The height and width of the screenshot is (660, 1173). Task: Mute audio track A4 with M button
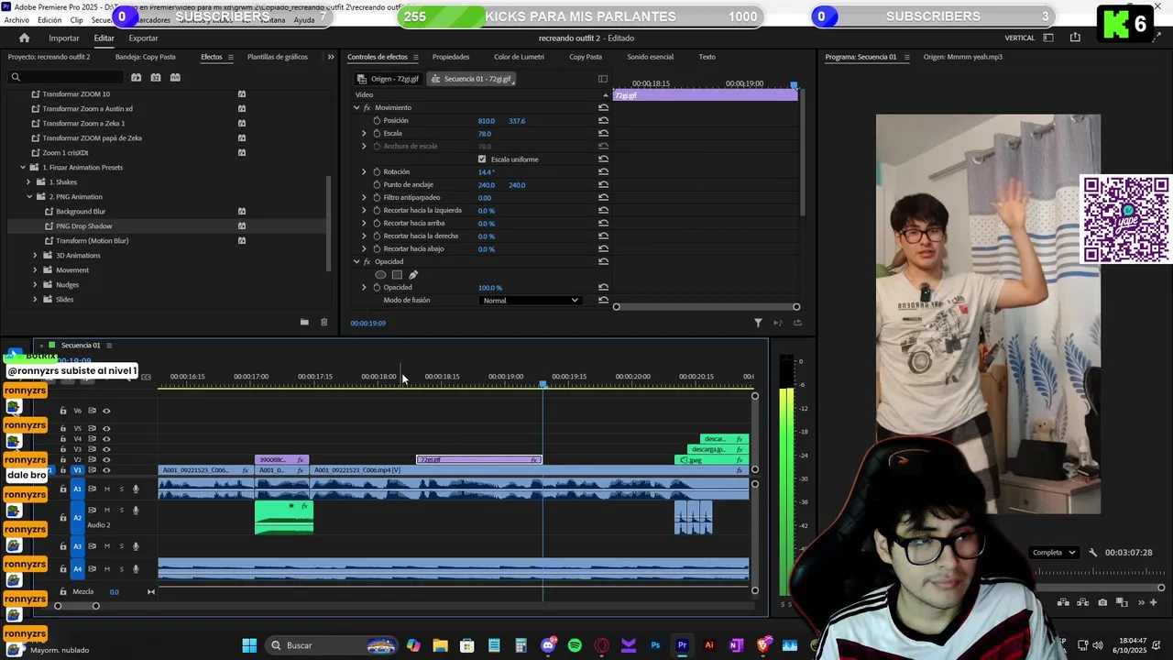[x=106, y=568]
